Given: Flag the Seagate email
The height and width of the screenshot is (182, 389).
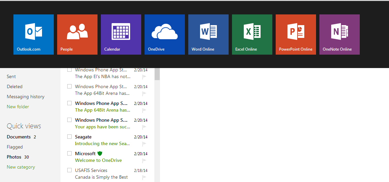Looking at the screenshot, I should pyautogui.click(x=144, y=144).
